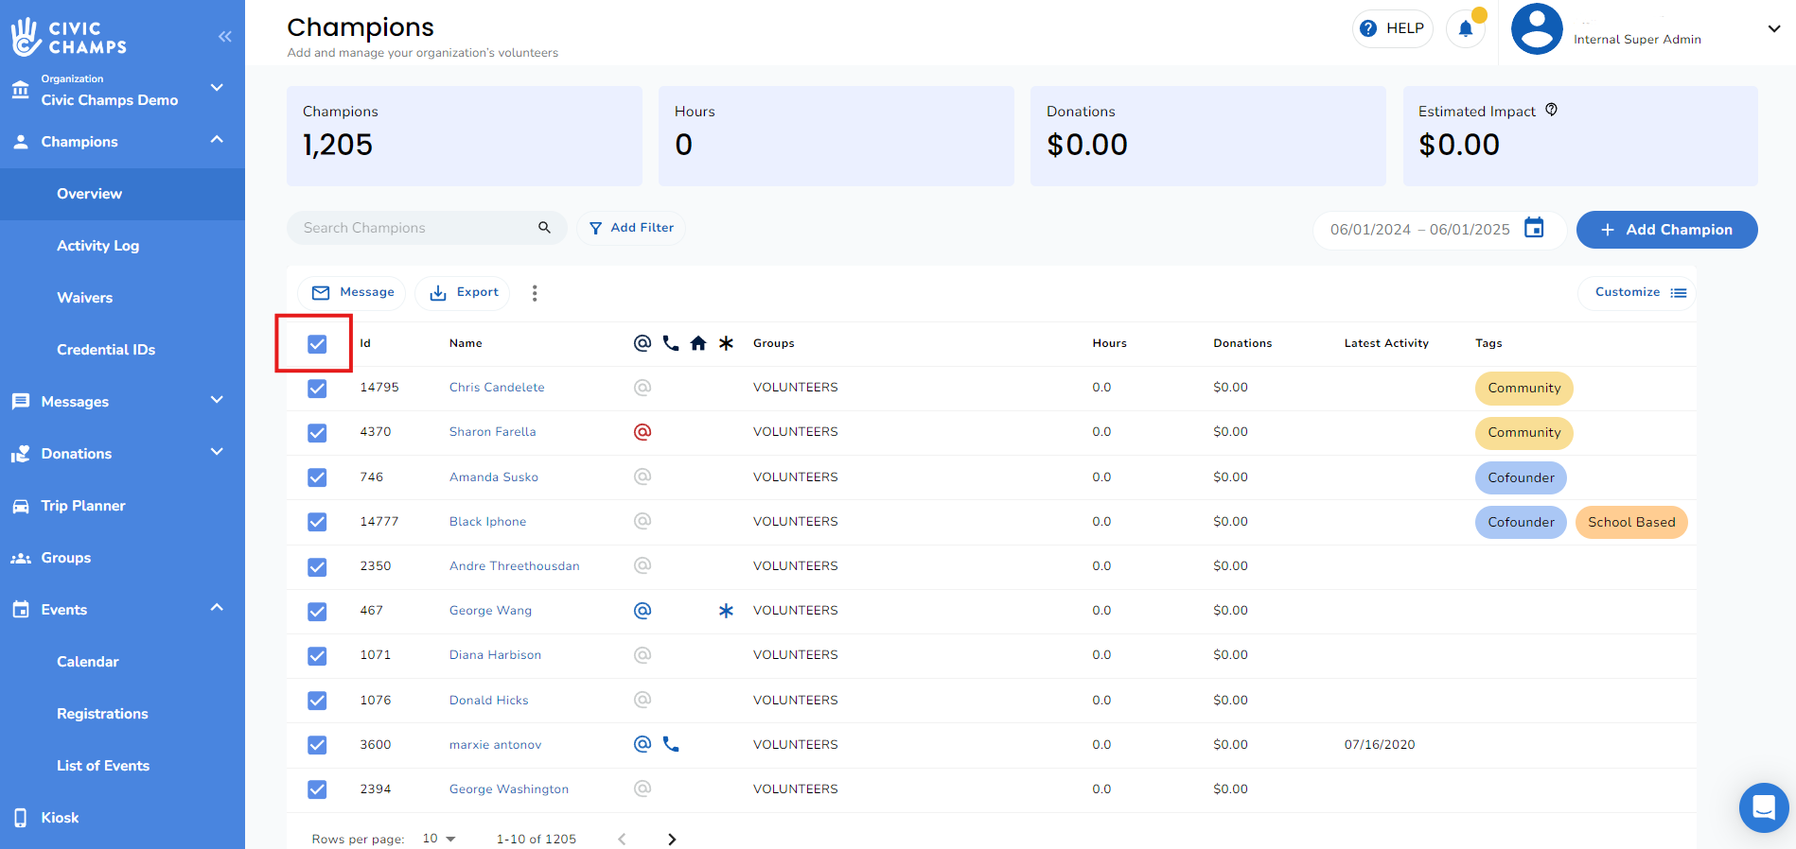Click the red email icon for Sharon Farella
The image size is (1796, 849).
tap(643, 432)
